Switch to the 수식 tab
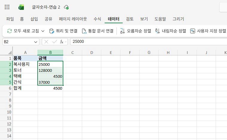227x140 pixels. (97, 19)
